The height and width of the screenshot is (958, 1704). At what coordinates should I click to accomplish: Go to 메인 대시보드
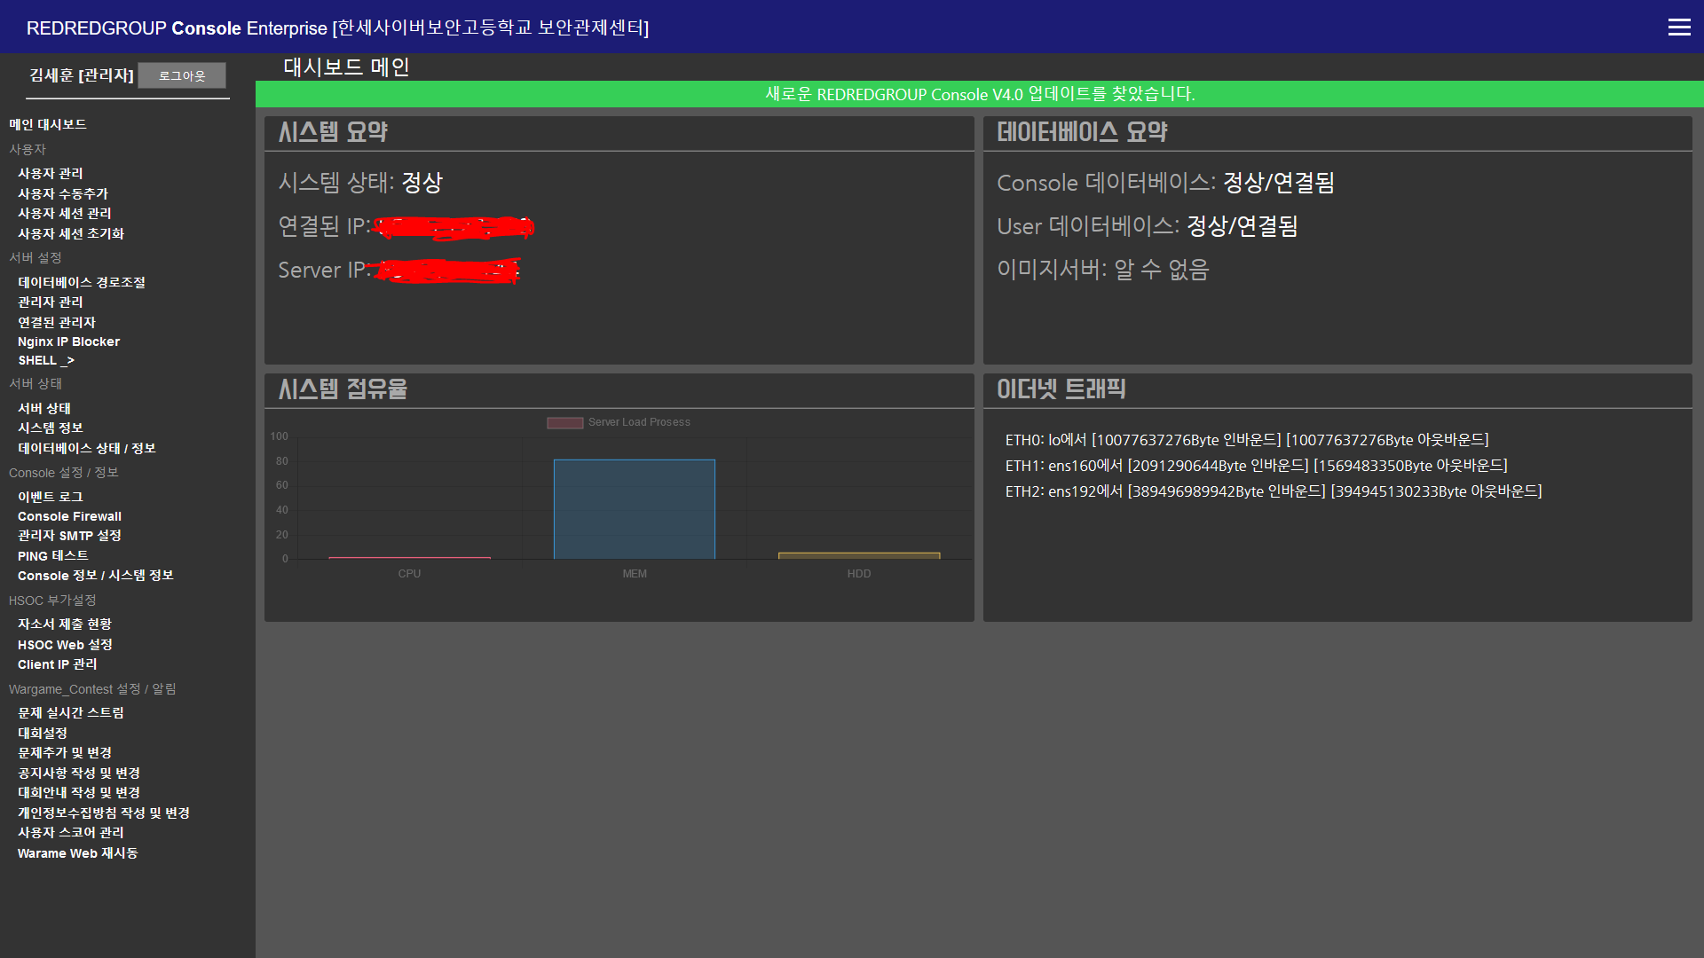pos(47,123)
